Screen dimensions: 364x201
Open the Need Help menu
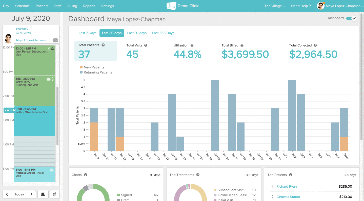click(301, 6)
